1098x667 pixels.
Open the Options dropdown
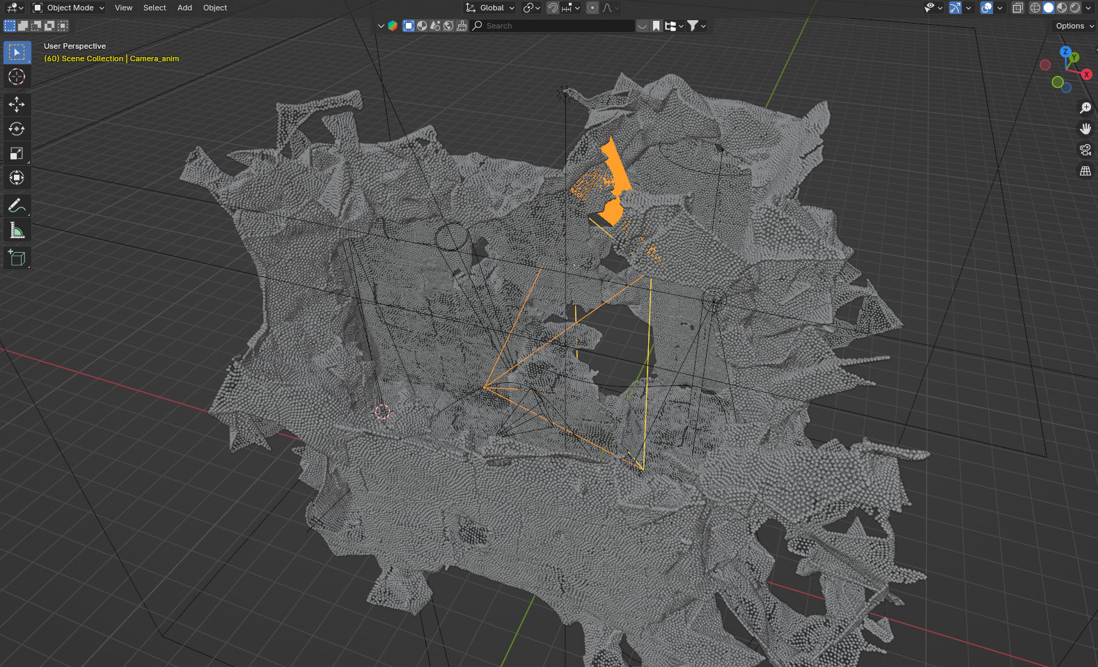pyautogui.click(x=1074, y=26)
